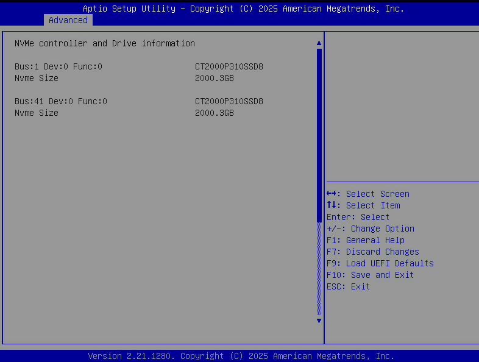Open the Advanced tab

(68, 20)
